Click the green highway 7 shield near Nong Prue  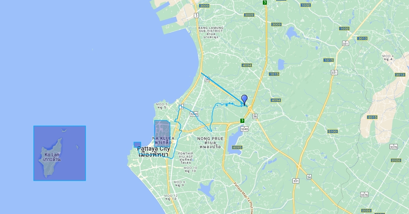coord(242,121)
